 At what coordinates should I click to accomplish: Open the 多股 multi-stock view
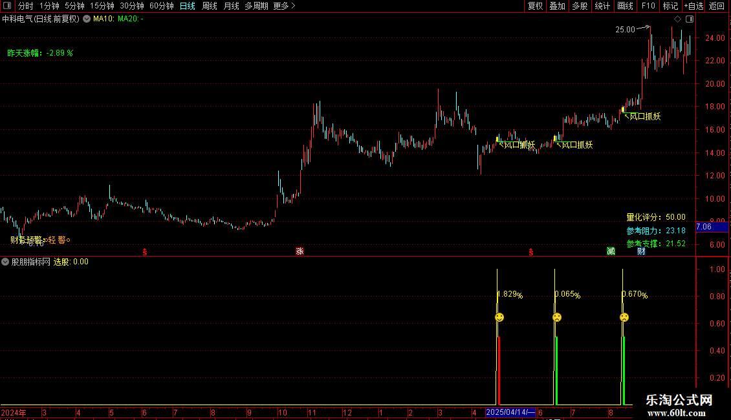580,6
